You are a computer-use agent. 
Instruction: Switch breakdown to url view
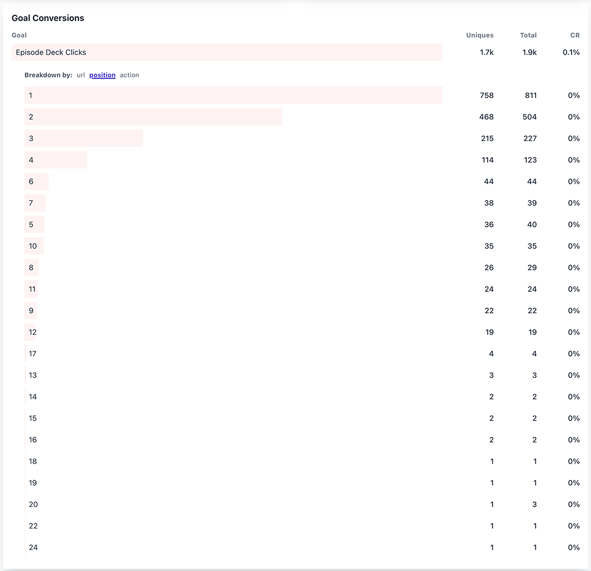pos(81,75)
